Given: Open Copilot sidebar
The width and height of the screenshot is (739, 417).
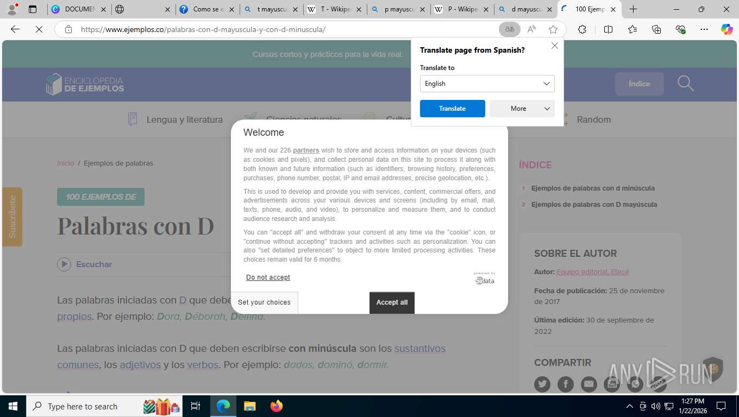Looking at the screenshot, I should [x=727, y=29].
